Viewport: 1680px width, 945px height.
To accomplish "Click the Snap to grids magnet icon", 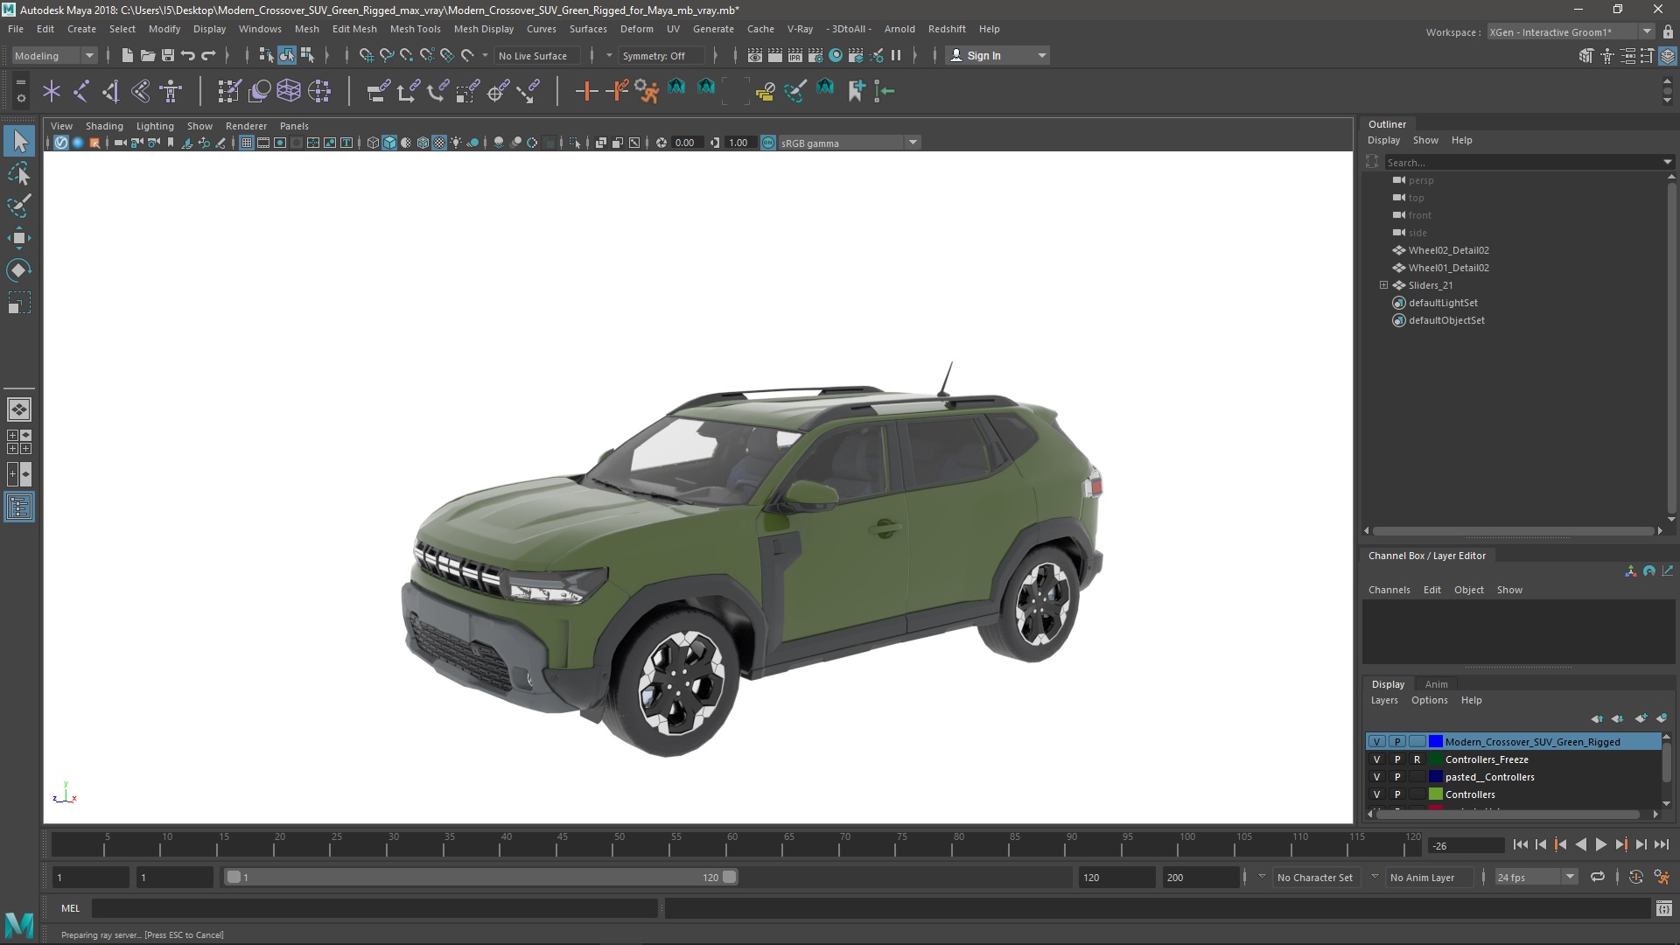I will click(x=366, y=55).
